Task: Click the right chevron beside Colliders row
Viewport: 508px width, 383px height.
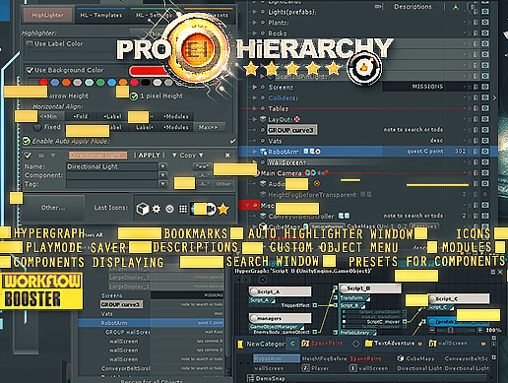Action: pyautogui.click(x=494, y=97)
